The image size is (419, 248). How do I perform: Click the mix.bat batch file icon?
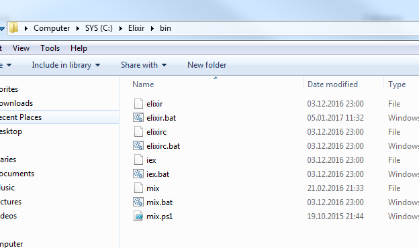click(138, 202)
